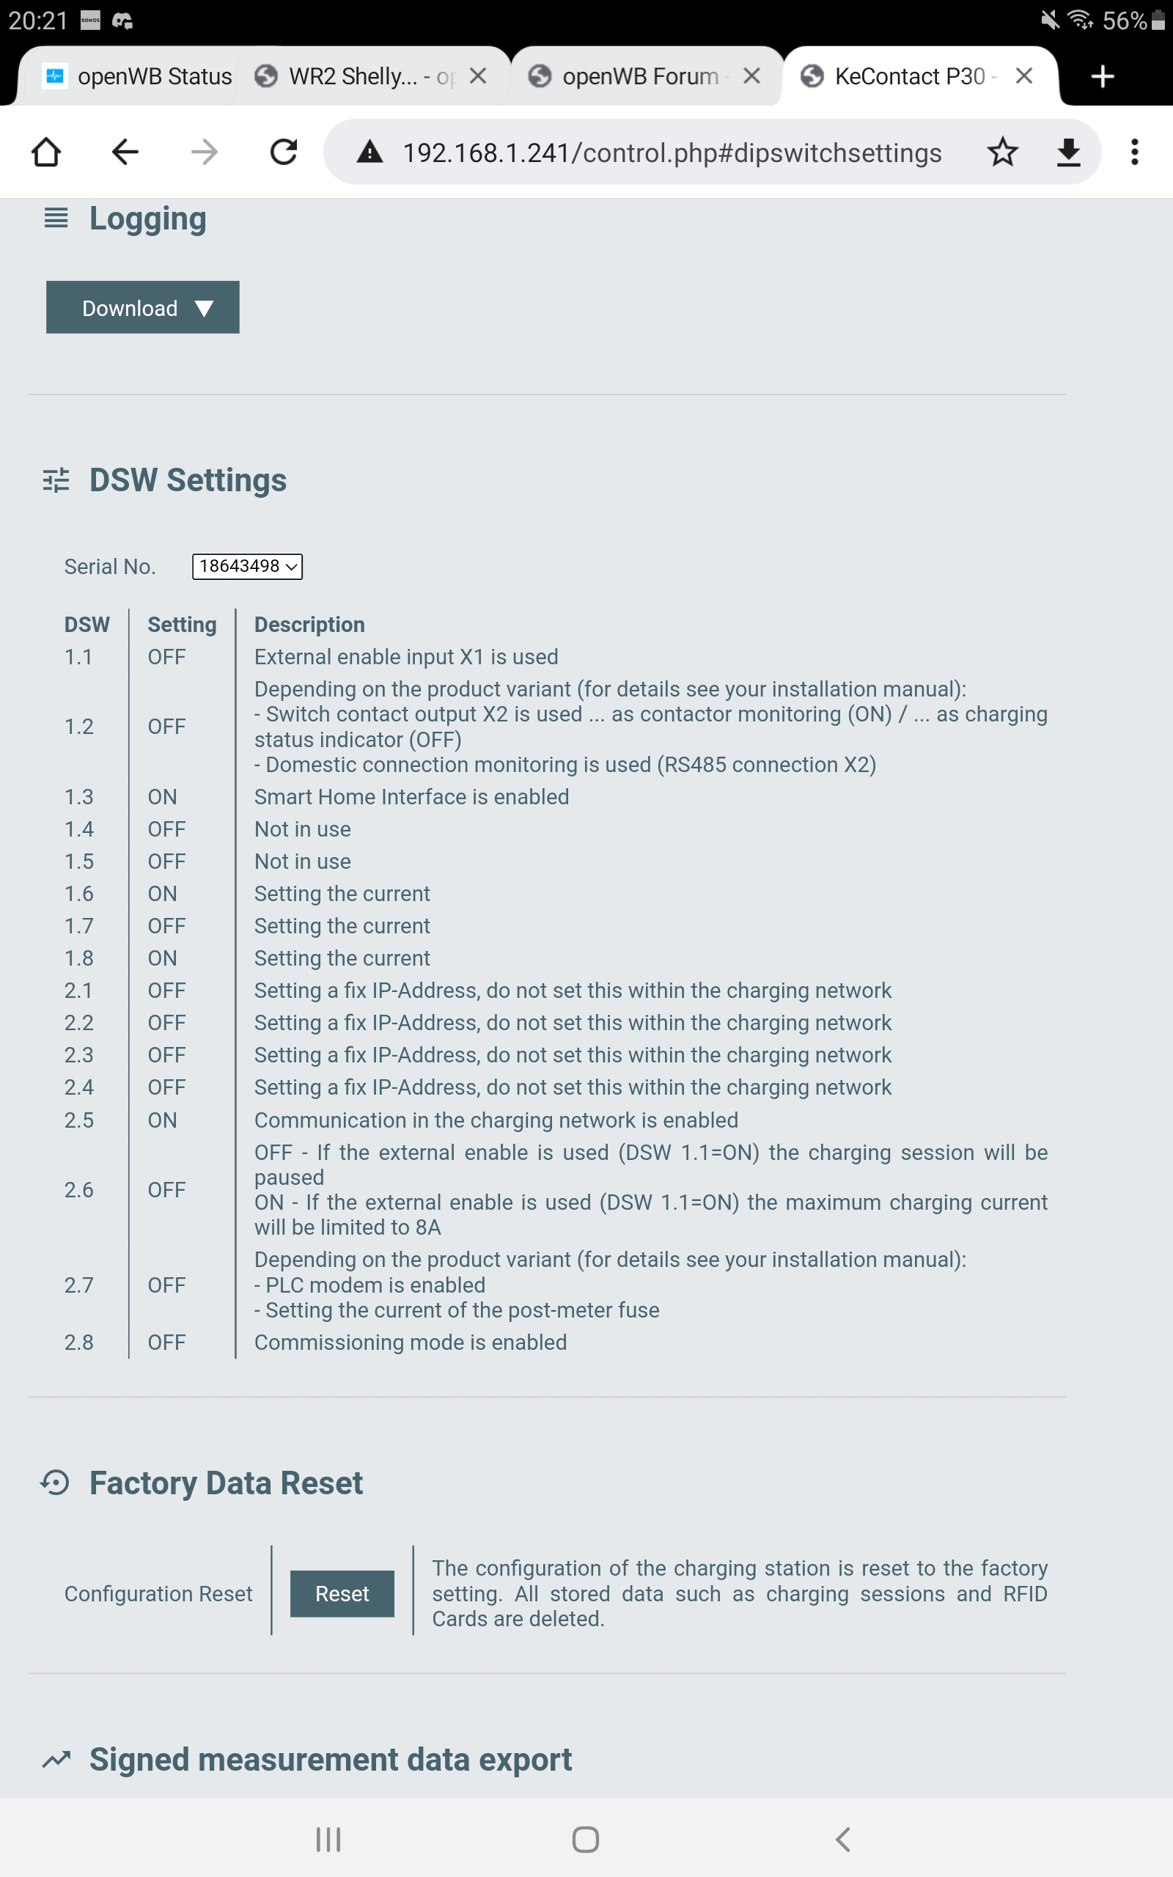1173x1877 pixels.
Task: Open Android recent apps button
Action: [328, 1839]
